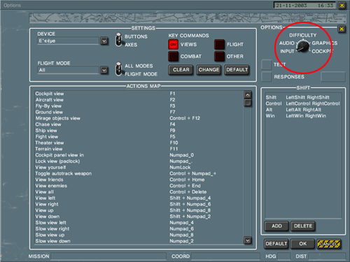This screenshot has height=262, width=350.
Task: Select 'Toggle autotrack weapon' row
Action: pyautogui.click(x=139, y=173)
